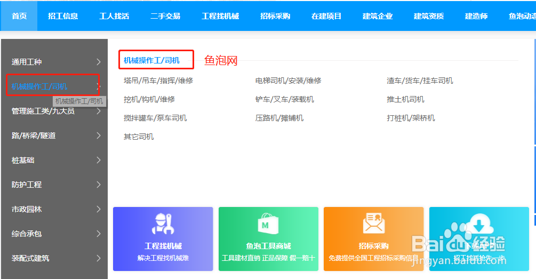Click 免费提供全国工程招标采购信息 subtitle
536x279 pixels.
coord(374,258)
